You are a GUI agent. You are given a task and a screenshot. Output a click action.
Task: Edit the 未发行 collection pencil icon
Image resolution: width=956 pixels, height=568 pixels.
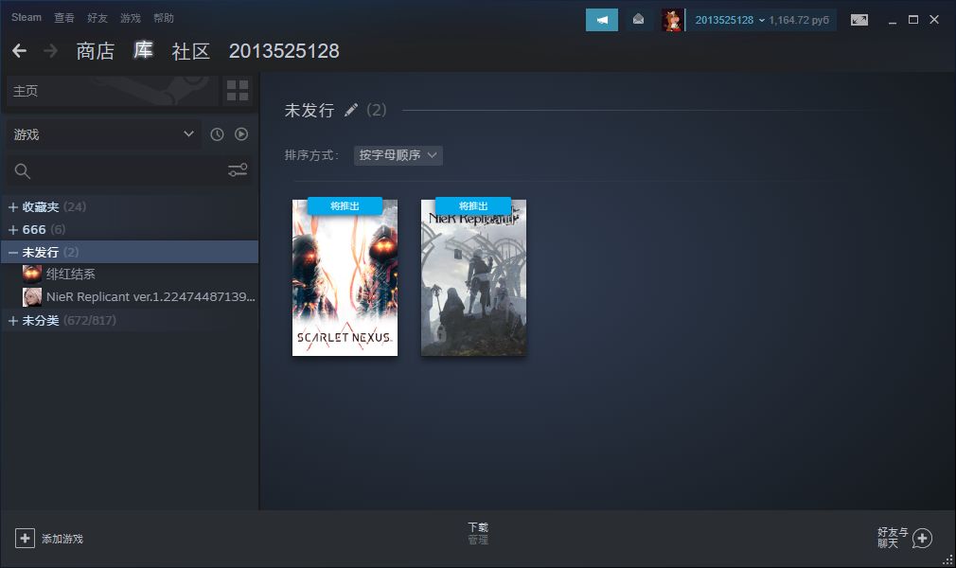point(350,110)
